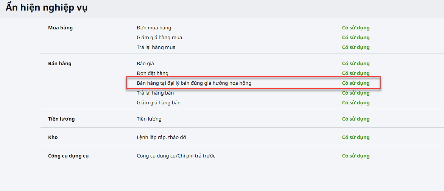Toggle Có sử dụng for Giảm giá hàng mua

(355, 38)
